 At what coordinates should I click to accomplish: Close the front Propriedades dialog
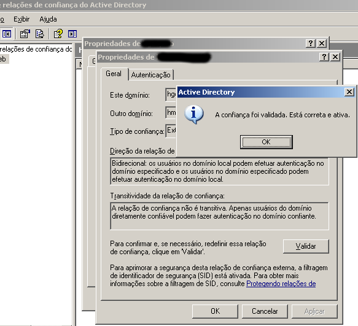pos(335,57)
